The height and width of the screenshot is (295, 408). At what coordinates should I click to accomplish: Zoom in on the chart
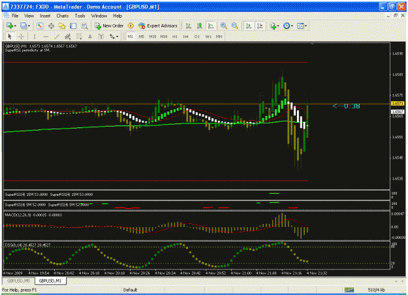point(223,25)
